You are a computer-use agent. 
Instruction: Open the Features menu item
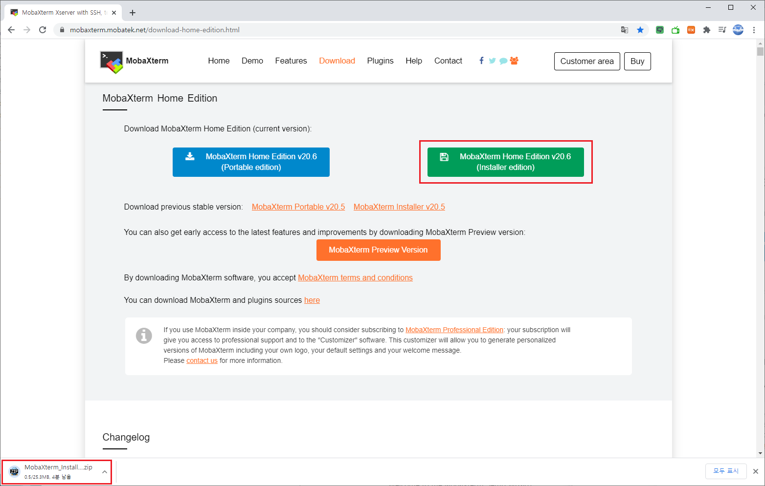point(291,61)
